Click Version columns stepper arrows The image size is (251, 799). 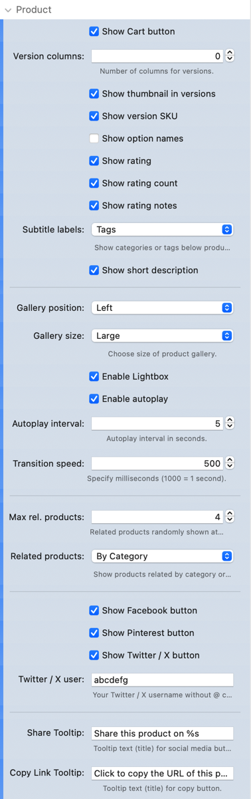coord(230,56)
